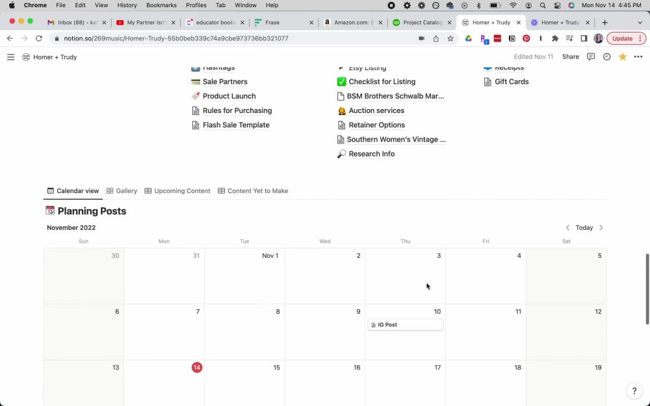This screenshot has width=650, height=406.
Task: Click the Homer + Trudy page icon in breadcrumb
Action: 26,57
